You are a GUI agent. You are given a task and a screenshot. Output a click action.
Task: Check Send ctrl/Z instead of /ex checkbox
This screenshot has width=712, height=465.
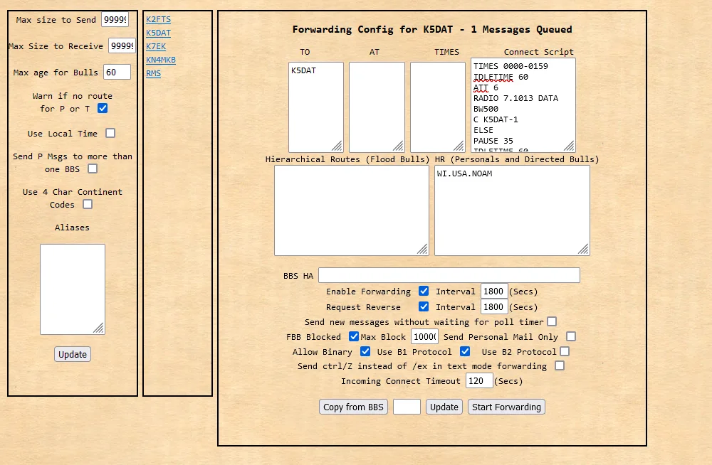point(560,365)
